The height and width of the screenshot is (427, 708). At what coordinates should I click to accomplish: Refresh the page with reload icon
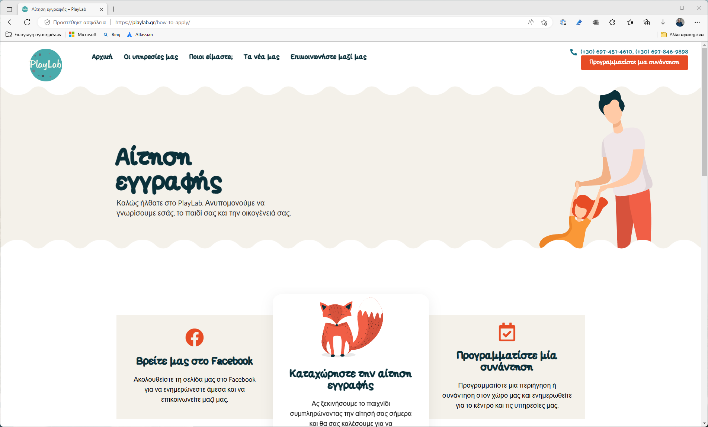pyautogui.click(x=27, y=22)
